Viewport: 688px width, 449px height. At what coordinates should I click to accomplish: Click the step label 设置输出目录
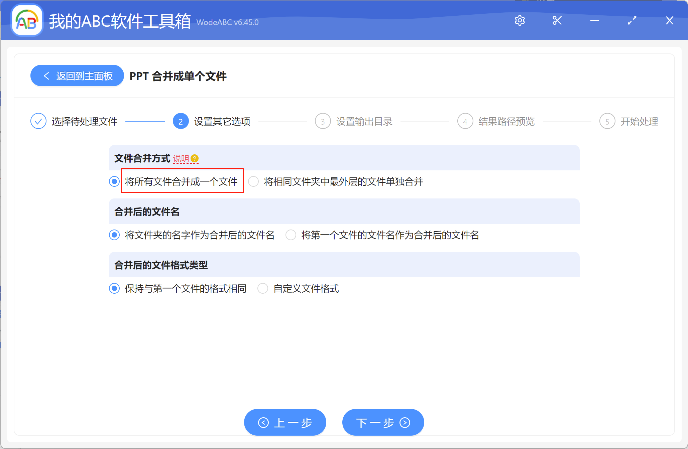364,121
